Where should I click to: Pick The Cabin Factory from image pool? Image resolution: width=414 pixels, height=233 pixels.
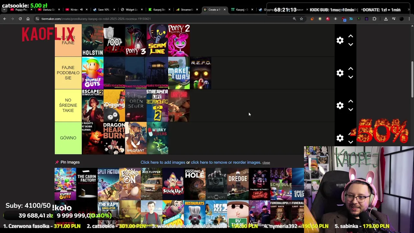coord(87,184)
